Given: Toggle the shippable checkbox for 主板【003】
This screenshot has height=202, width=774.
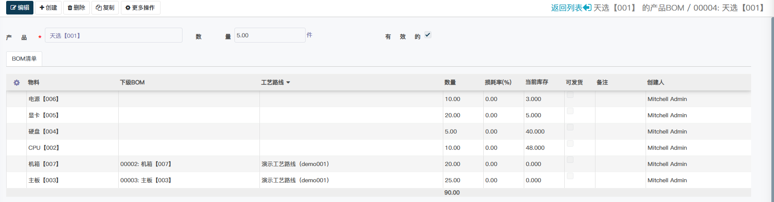Looking at the screenshot, I should (570, 176).
